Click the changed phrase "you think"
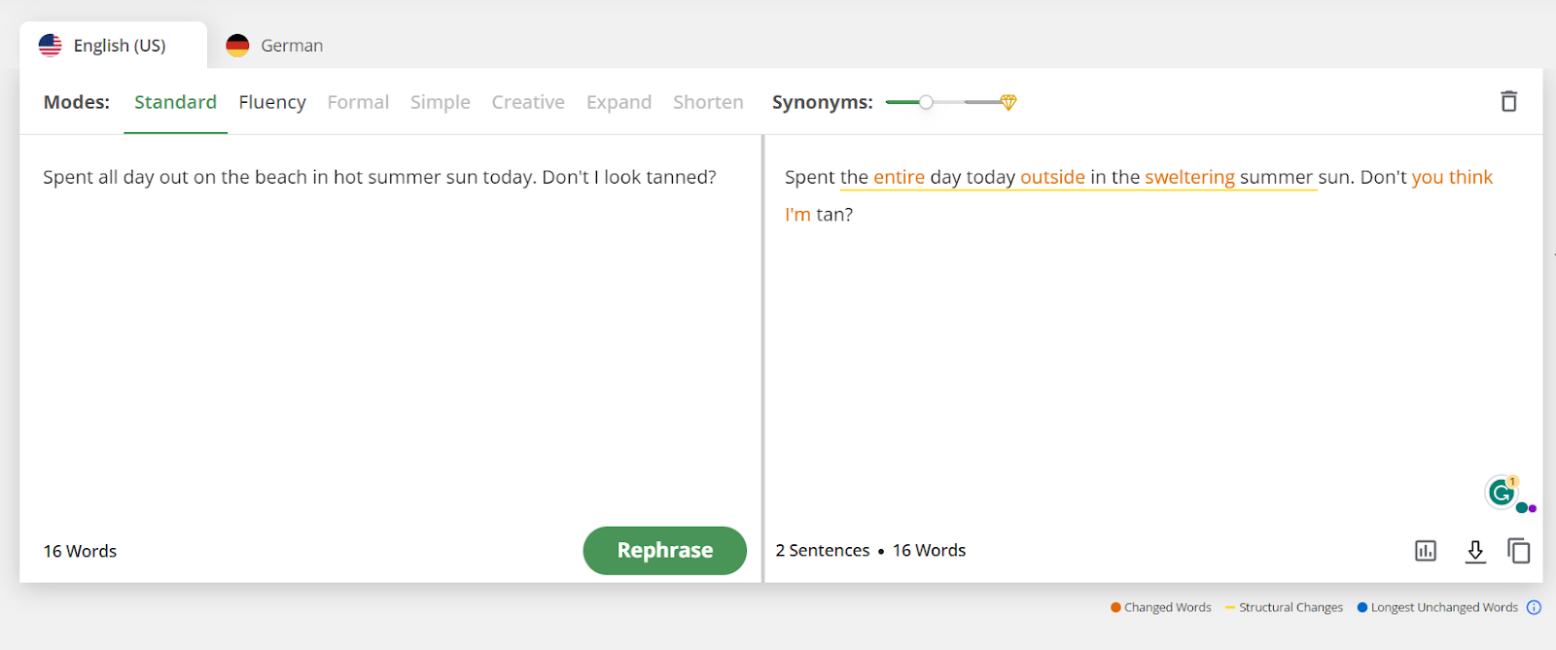Screen dimensions: 1556x650 (x=1452, y=177)
